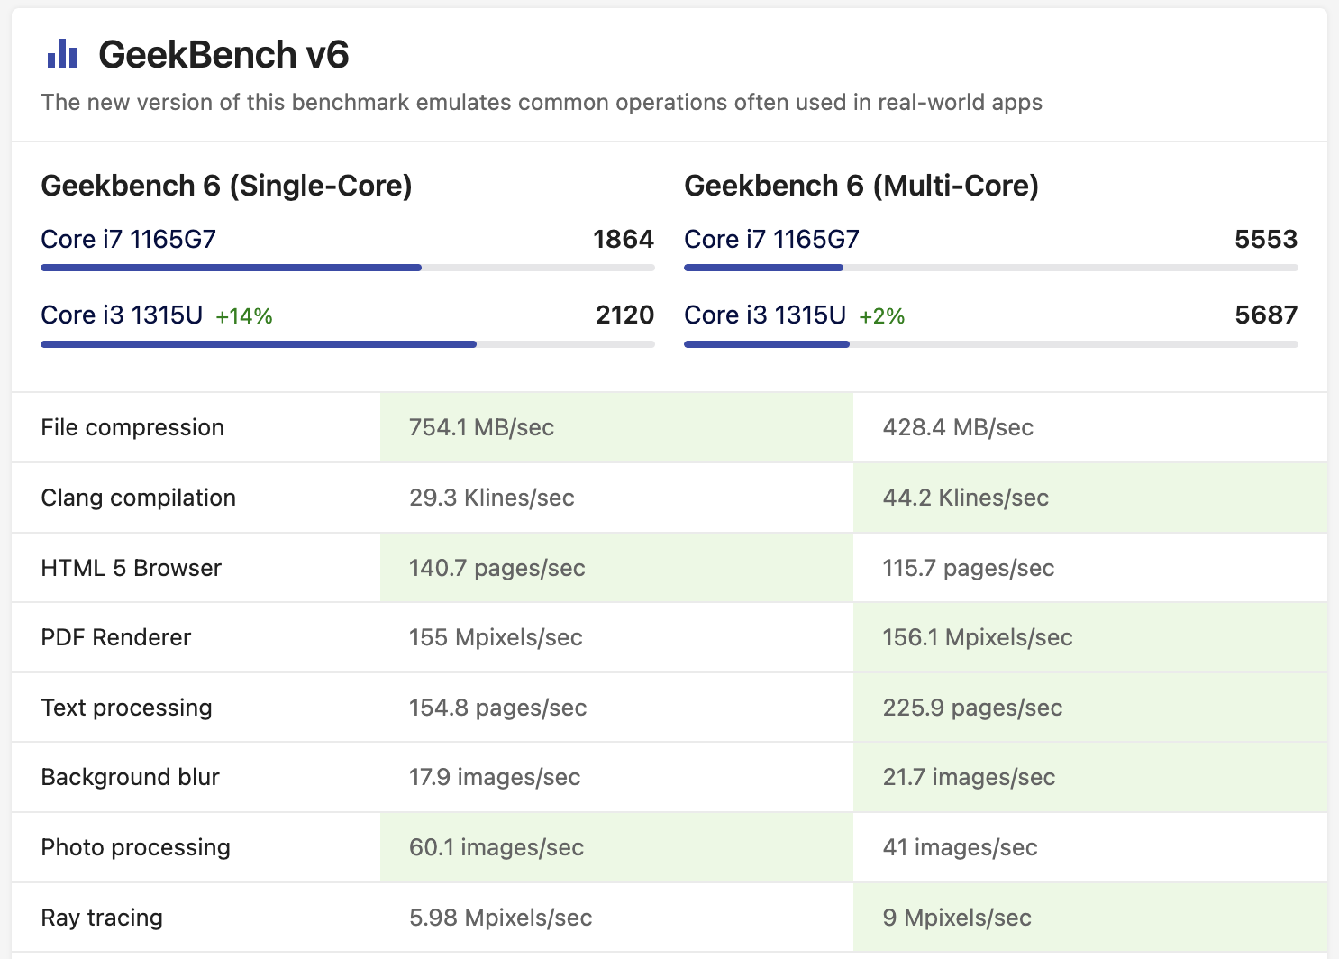Click the 155 Mpixels/sec cell

[616, 637]
